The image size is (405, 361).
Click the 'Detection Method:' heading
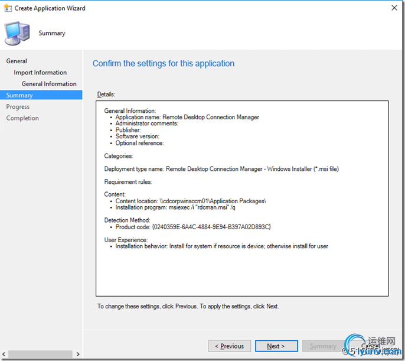pos(127,220)
